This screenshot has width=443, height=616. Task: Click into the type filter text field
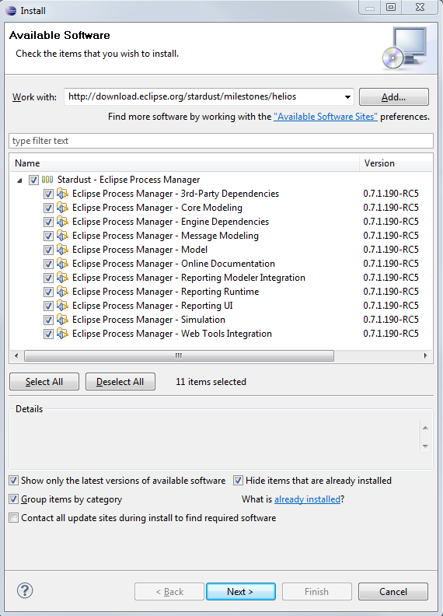(221, 141)
